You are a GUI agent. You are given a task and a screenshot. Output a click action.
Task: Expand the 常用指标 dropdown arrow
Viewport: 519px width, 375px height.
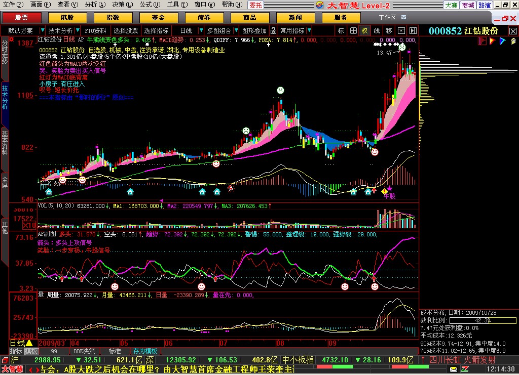[309, 30]
